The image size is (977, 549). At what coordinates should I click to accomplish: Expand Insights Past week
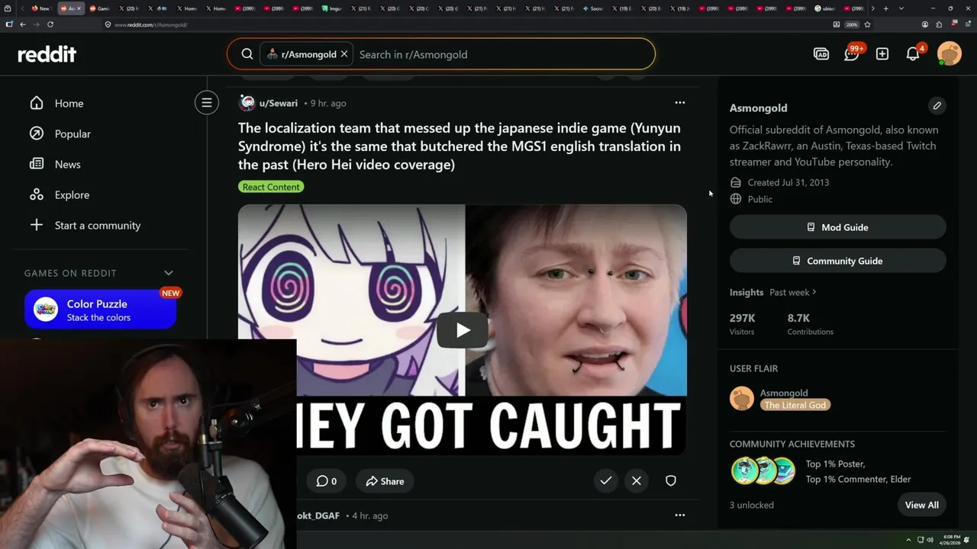(x=792, y=292)
